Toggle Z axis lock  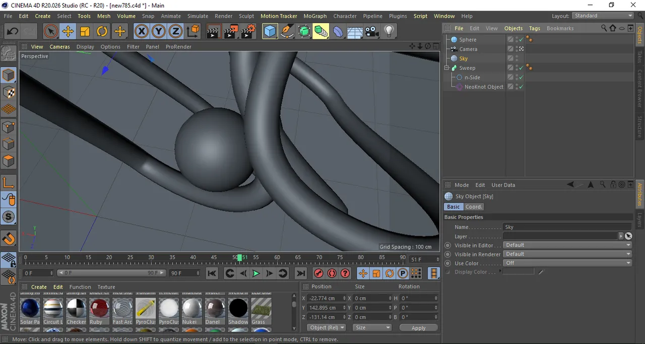pyautogui.click(x=175, y=32)
